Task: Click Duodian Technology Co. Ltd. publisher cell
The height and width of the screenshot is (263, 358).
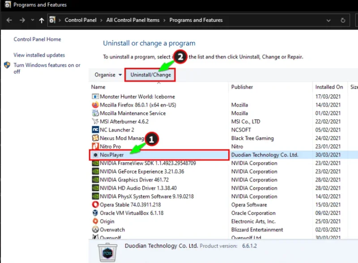Action: pyautogui.click(x=264, y=155)
